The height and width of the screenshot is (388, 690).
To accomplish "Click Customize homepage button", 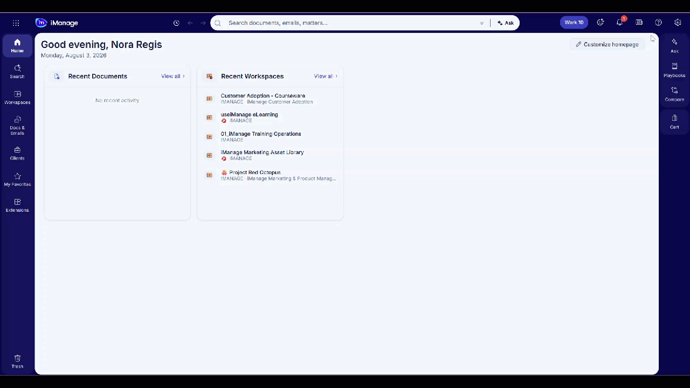I will point(607,44).
